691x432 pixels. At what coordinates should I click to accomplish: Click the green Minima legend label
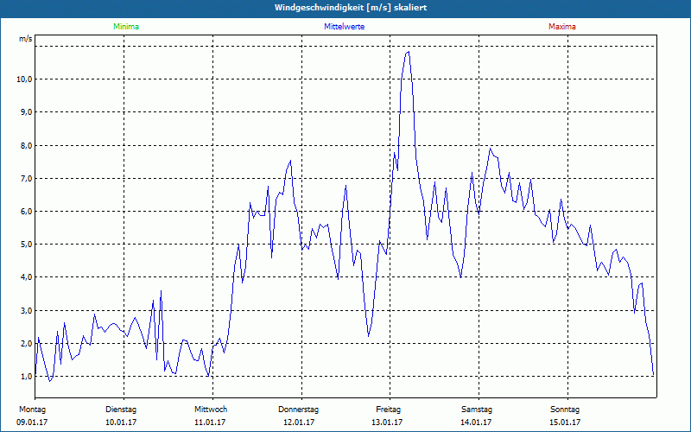pyautogui.click(x=126, y=27)
